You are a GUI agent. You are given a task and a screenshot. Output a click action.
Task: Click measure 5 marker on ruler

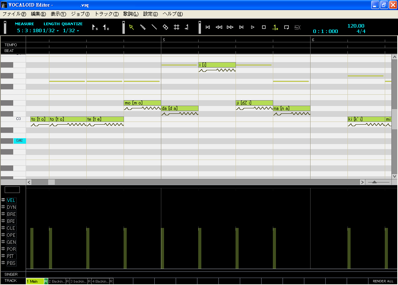coord(164,40)
